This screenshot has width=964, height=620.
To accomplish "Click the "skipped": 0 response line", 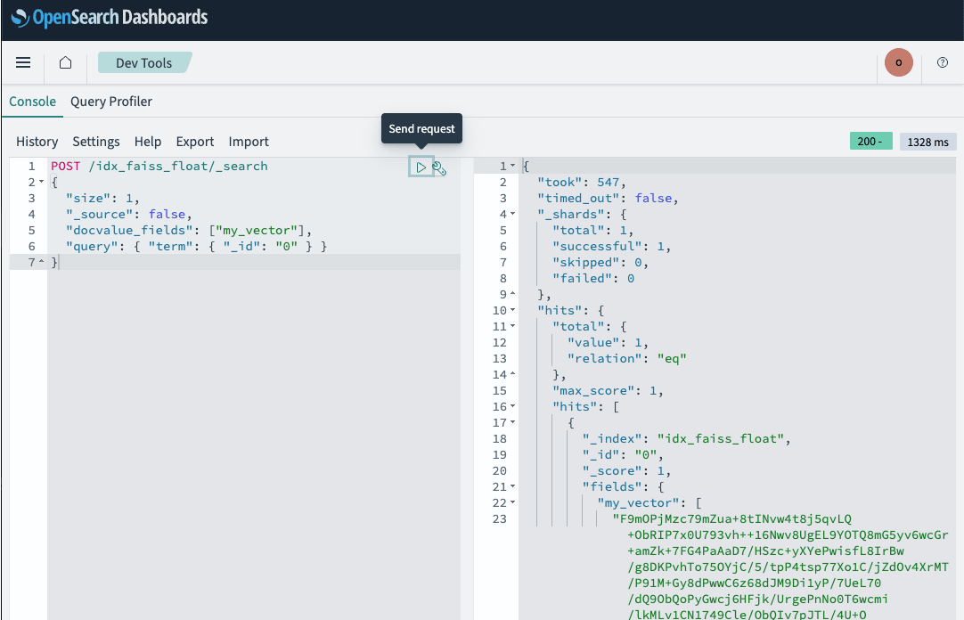I will pos(600,263).
